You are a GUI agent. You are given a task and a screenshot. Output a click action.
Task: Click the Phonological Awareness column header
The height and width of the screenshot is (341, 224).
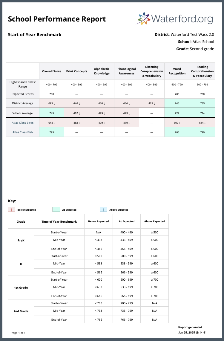tap(127, 71)
